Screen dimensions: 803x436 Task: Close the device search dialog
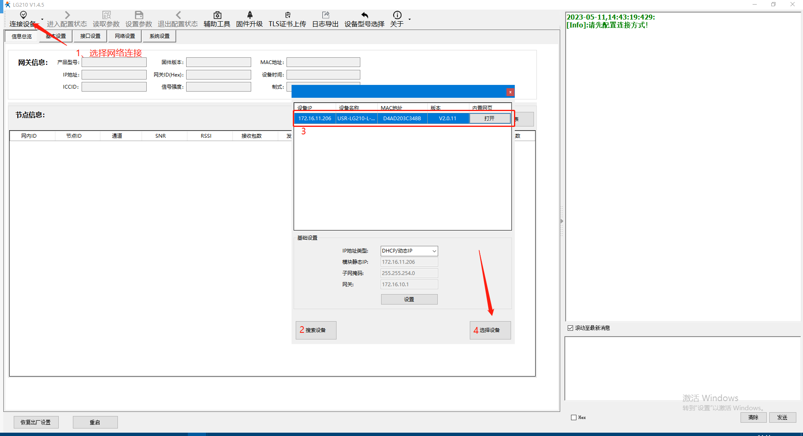(510, 92)
